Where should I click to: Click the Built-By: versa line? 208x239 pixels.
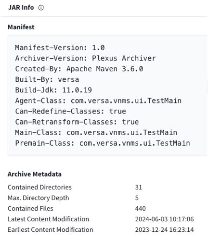[47, 79]
